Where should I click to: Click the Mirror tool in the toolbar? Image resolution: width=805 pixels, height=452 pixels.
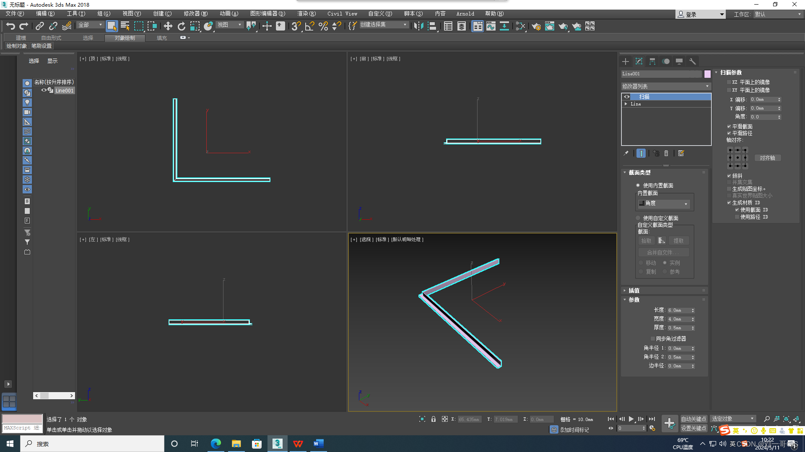pos(418,26)
